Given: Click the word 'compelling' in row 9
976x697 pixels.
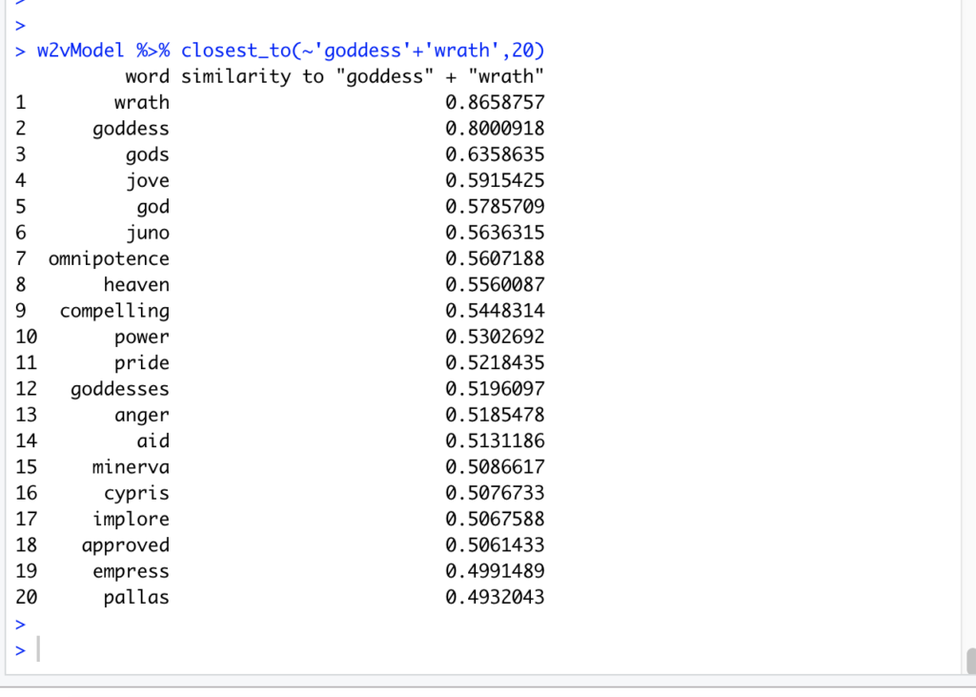Looking at the screenshot, I should [114, 311].
